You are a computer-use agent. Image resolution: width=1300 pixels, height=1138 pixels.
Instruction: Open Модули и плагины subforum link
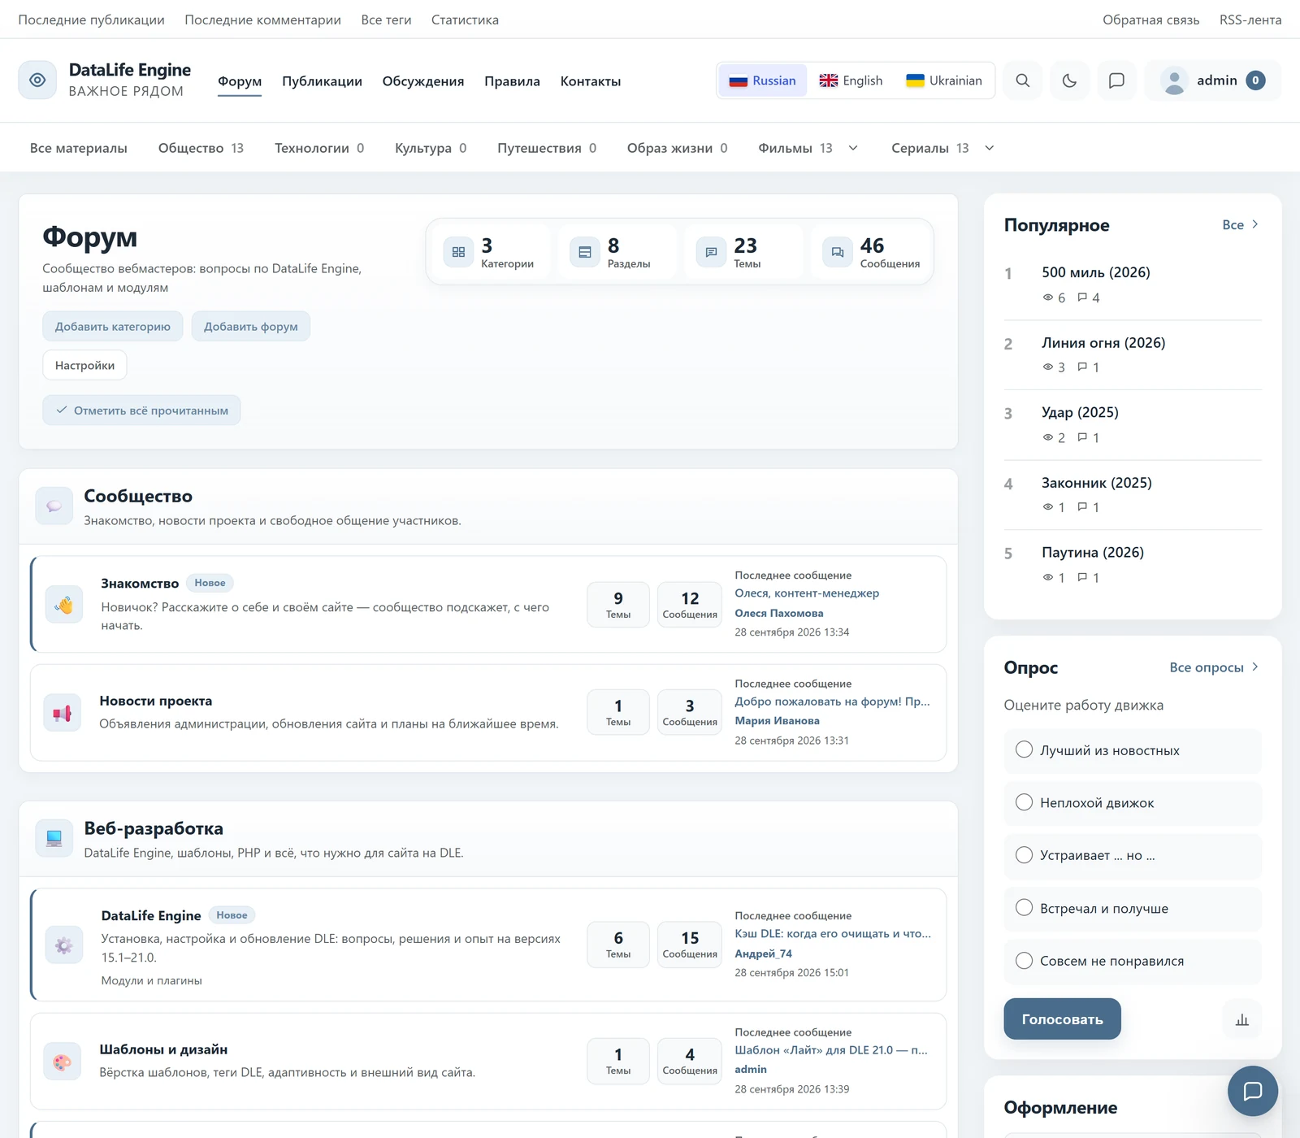(152, 980)
